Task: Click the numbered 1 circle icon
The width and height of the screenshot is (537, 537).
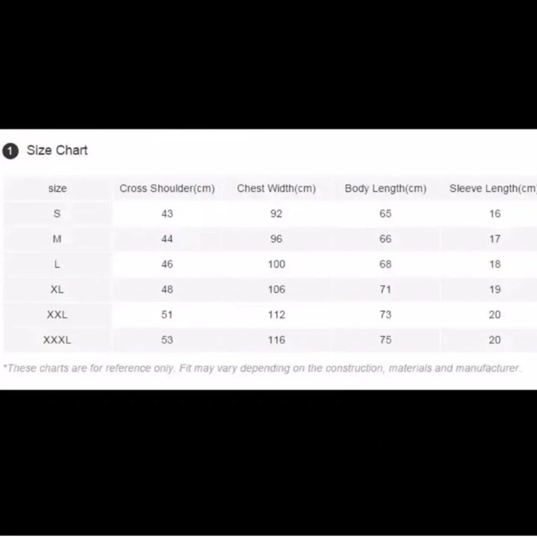Action: pyautogui.click(x=10, y=151)
